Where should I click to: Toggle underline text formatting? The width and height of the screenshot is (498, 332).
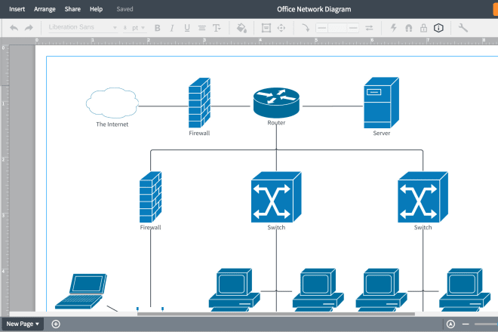coord(186,28)
